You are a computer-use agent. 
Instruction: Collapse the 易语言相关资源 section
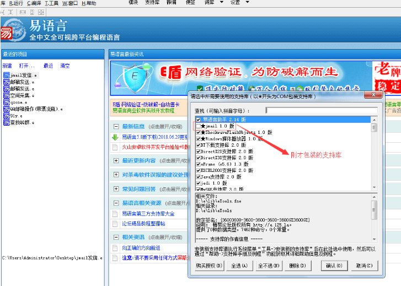[116, 203]
